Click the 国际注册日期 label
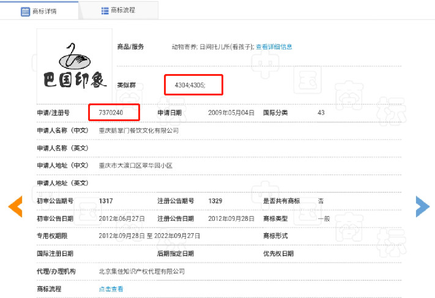Image resolution: width=435 pixels, height=298 pixels. 55,253
